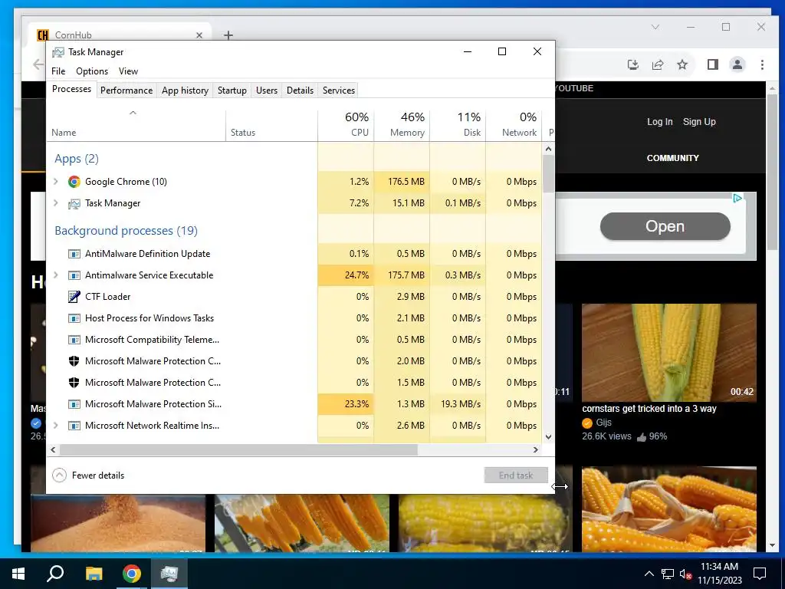Click the Antimalware Service Executable process icon

[74, 275]
